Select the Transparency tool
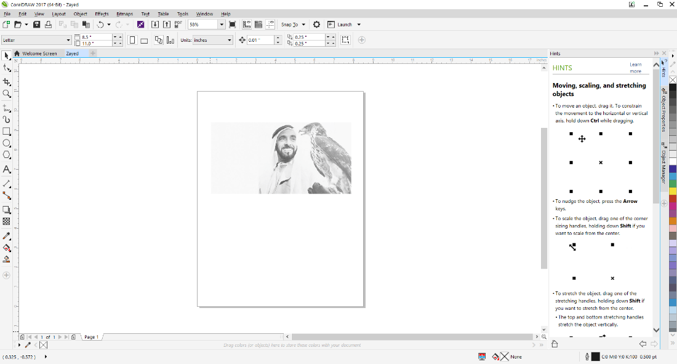The width and height of the screenshot is (677, 364). (7, 221)
